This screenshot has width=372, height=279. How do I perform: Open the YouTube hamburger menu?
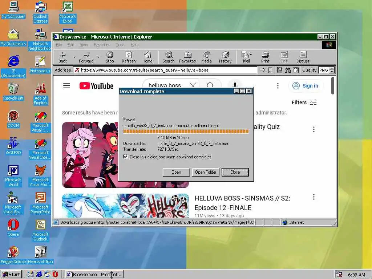tap(66, 86)
